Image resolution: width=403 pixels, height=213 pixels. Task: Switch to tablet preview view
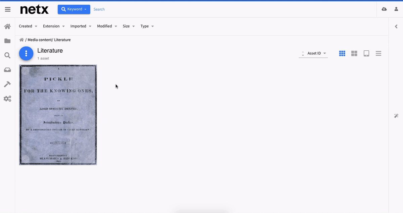point(366,53)
